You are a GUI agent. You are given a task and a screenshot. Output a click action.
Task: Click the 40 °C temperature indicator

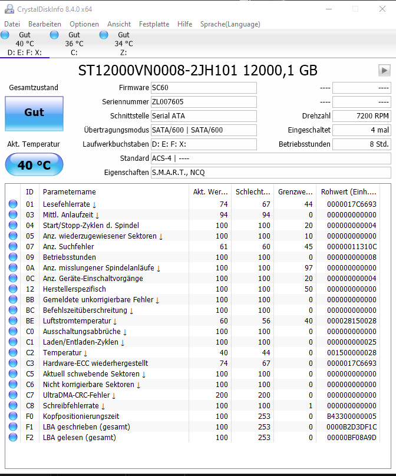pyautogui.click(x=34, y=164)
